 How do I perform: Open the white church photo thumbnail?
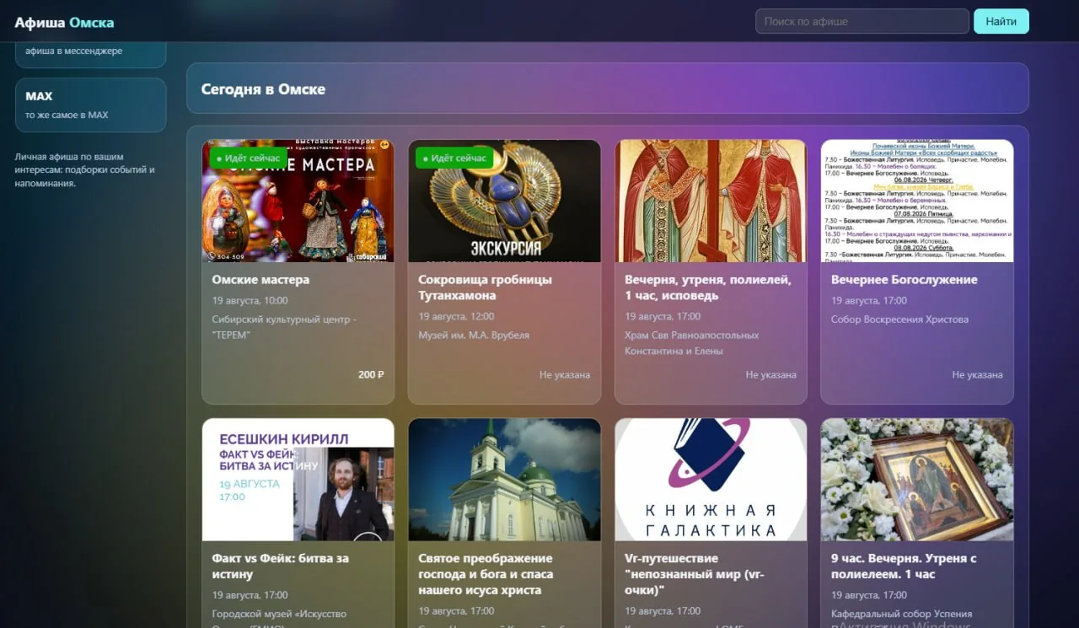coord(505,480)
